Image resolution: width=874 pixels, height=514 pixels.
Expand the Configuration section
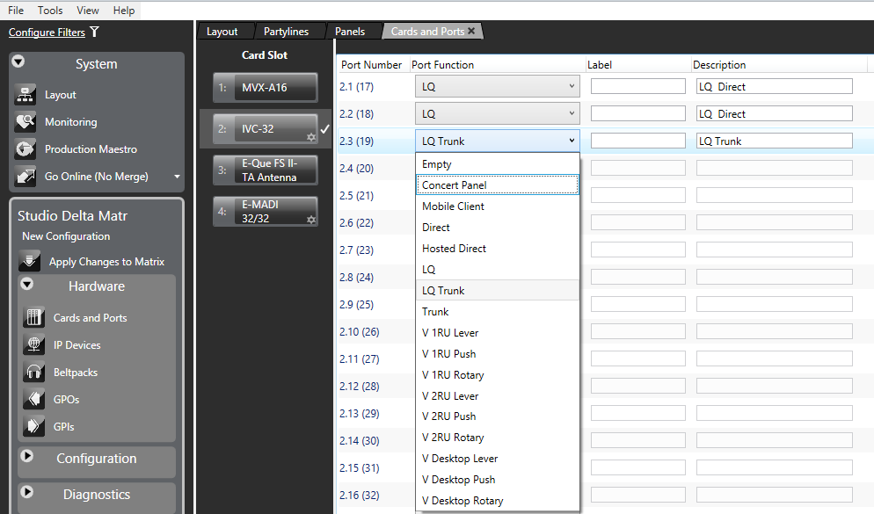point(27,457)
